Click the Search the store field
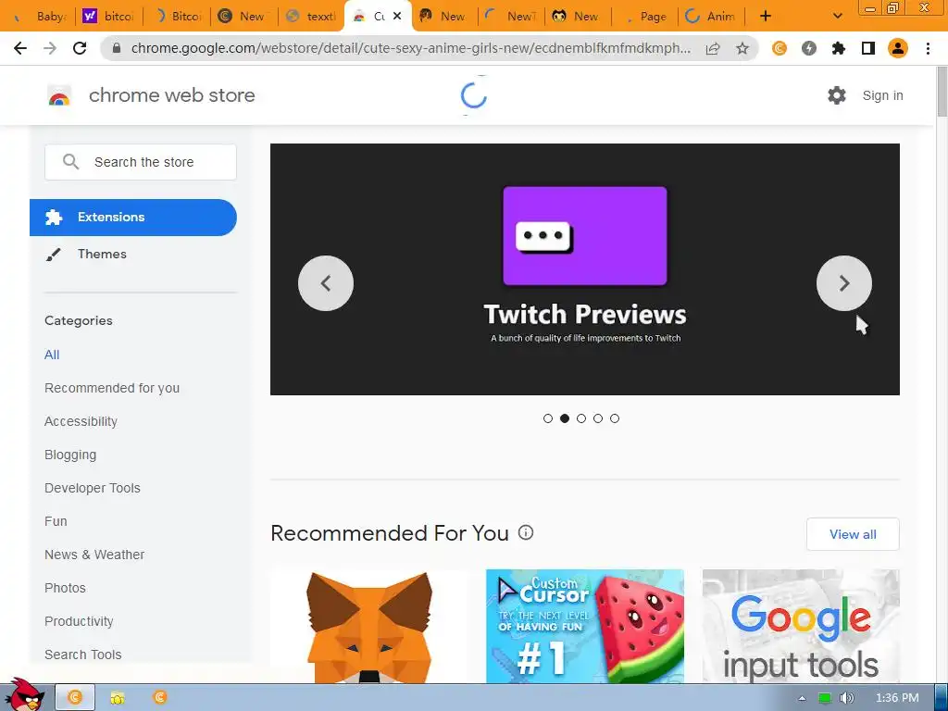This screenshot has width=948, height=711. 141,162
